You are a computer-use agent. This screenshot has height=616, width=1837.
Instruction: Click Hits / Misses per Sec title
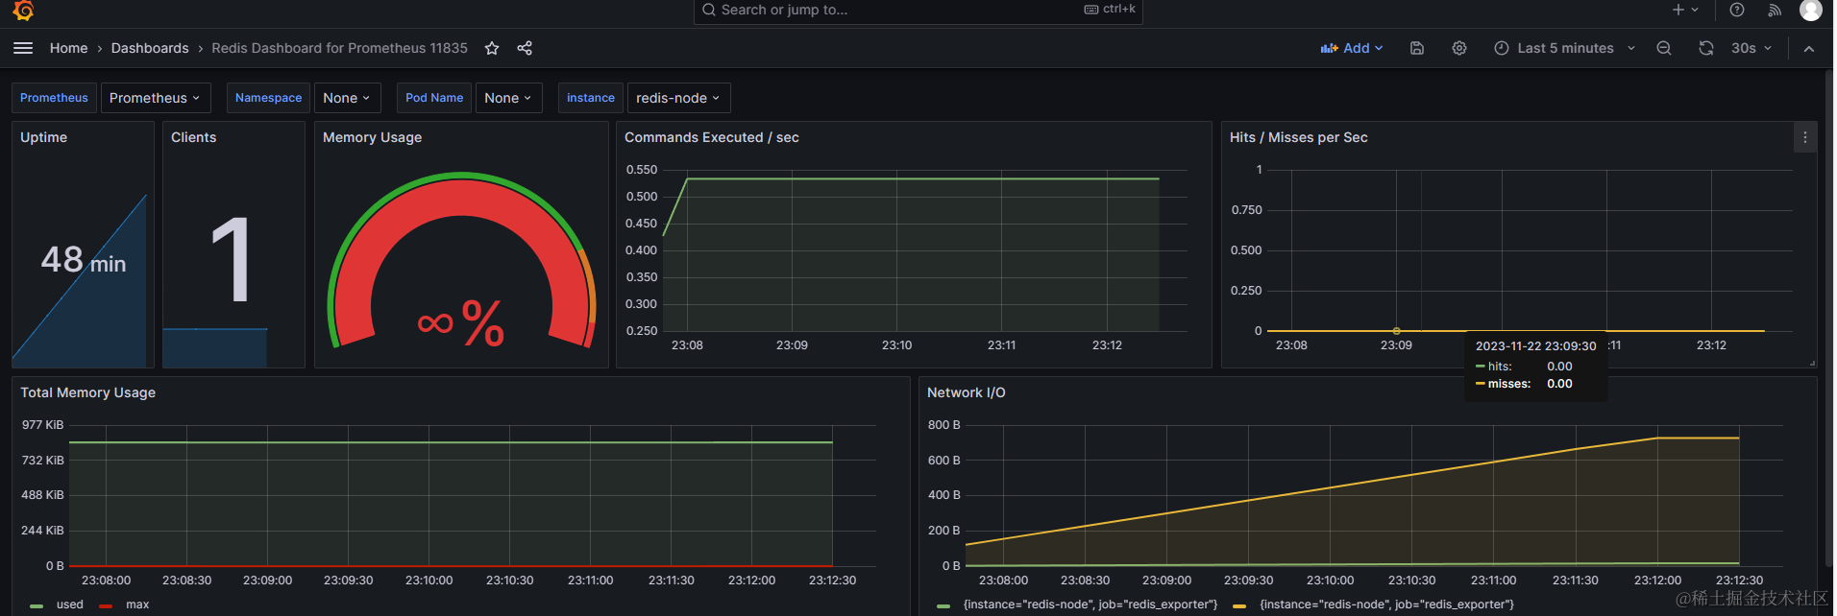(1298, 137)
